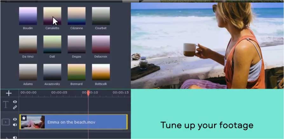Pick the Da Vinci filter swatch

click(28, 44)
